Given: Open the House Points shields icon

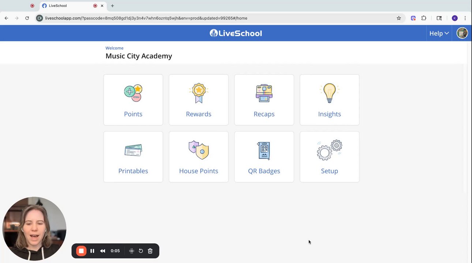Looking at the screenshot, I should coord(199,150).
